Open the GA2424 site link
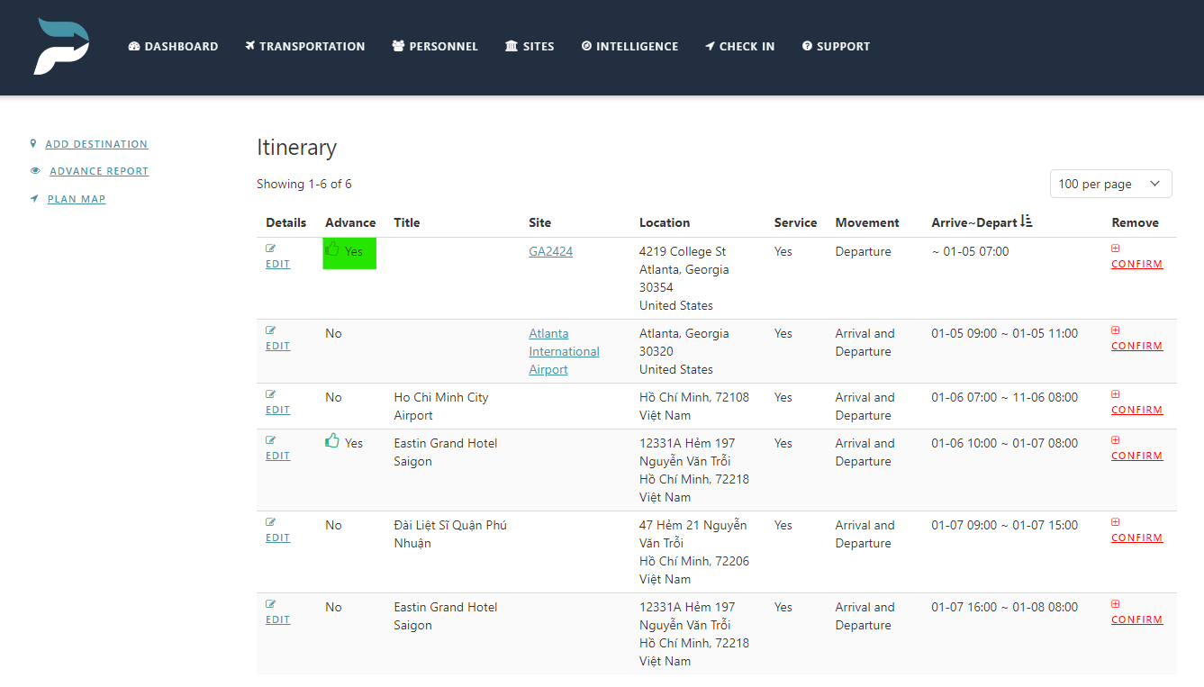 click(x=550, y=251)
